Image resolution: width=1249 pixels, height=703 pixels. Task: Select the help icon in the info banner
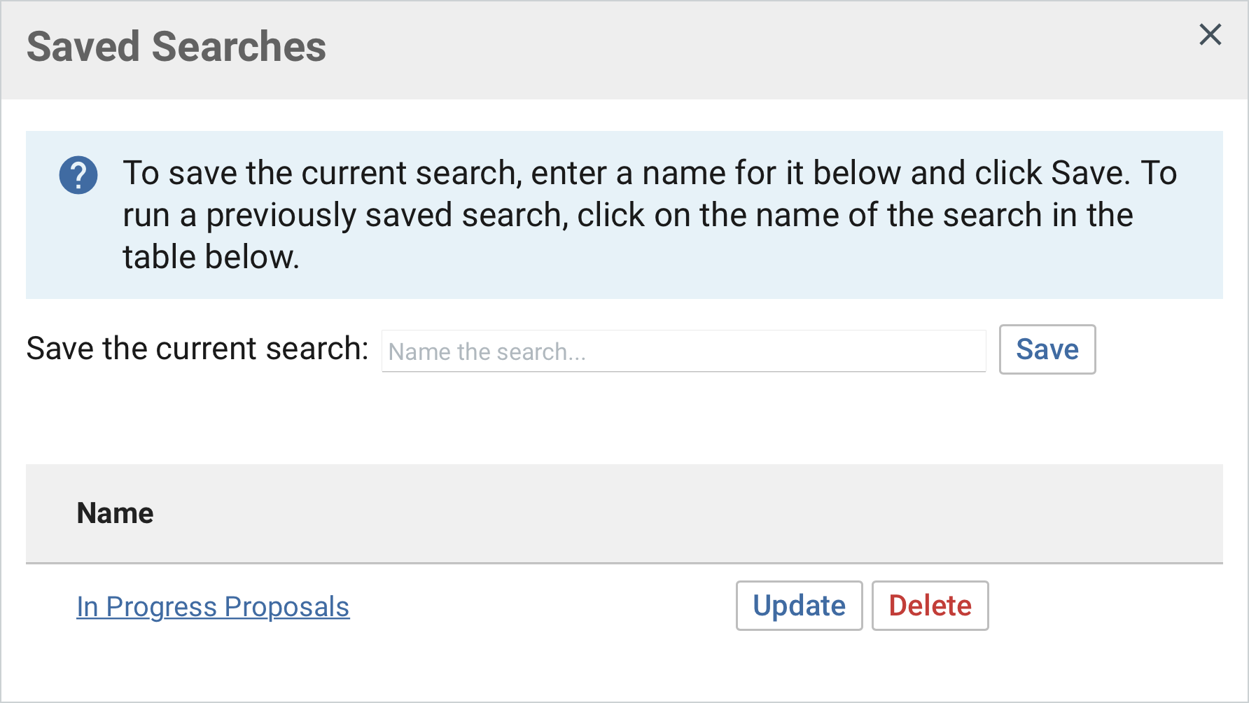78,175
